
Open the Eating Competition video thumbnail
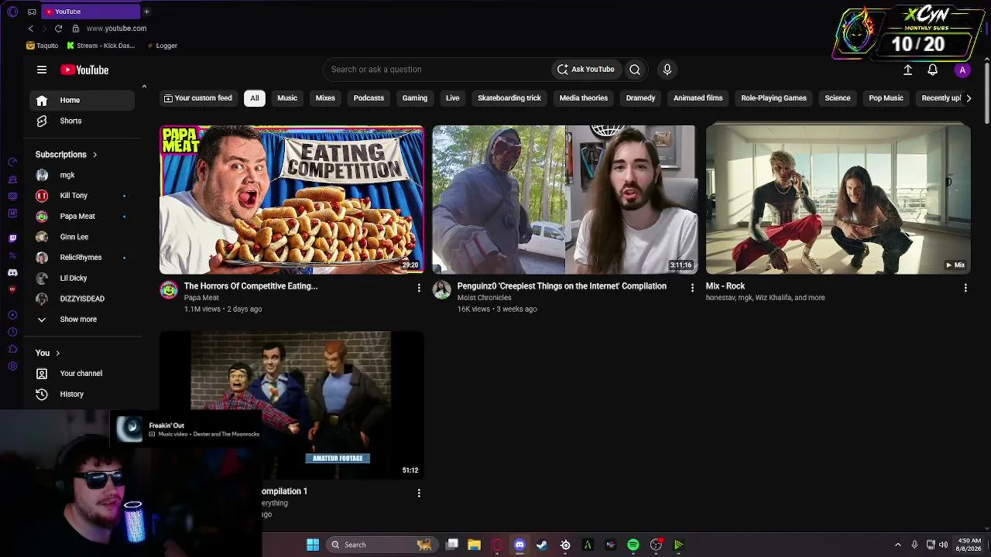click(x=292, y=200)
